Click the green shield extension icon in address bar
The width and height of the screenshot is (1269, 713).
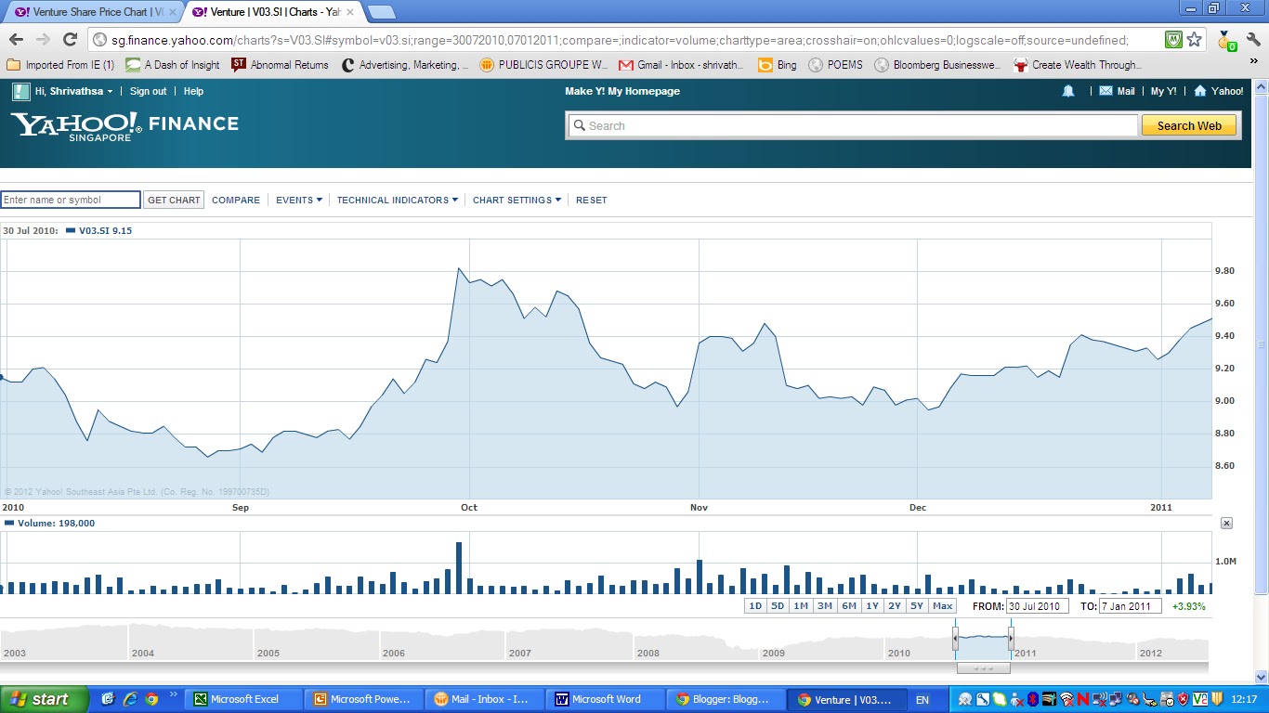[x=1174, y=39]
